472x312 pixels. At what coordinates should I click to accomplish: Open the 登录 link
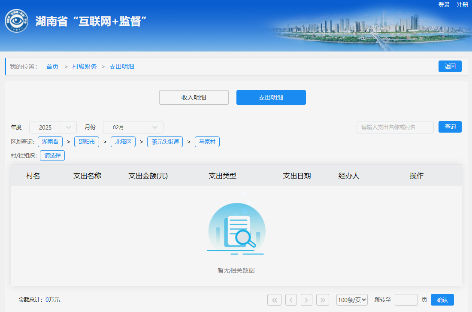tap(444, 5)
